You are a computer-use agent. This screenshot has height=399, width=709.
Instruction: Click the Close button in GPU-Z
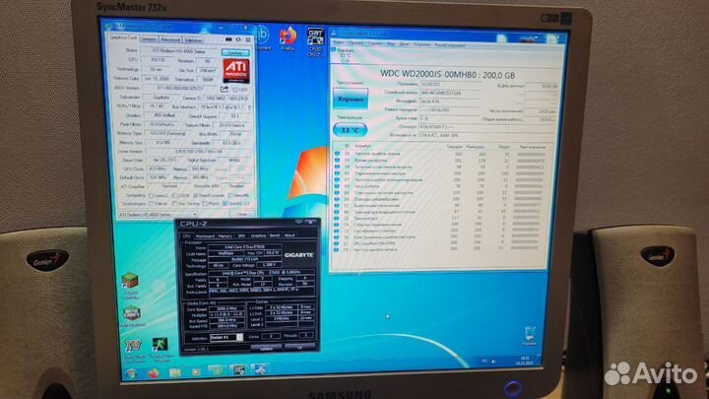click(x=242, y=214)
